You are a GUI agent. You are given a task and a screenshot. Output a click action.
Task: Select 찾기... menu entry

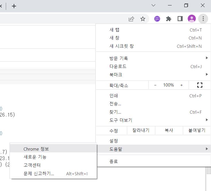[x=153, y=112]
